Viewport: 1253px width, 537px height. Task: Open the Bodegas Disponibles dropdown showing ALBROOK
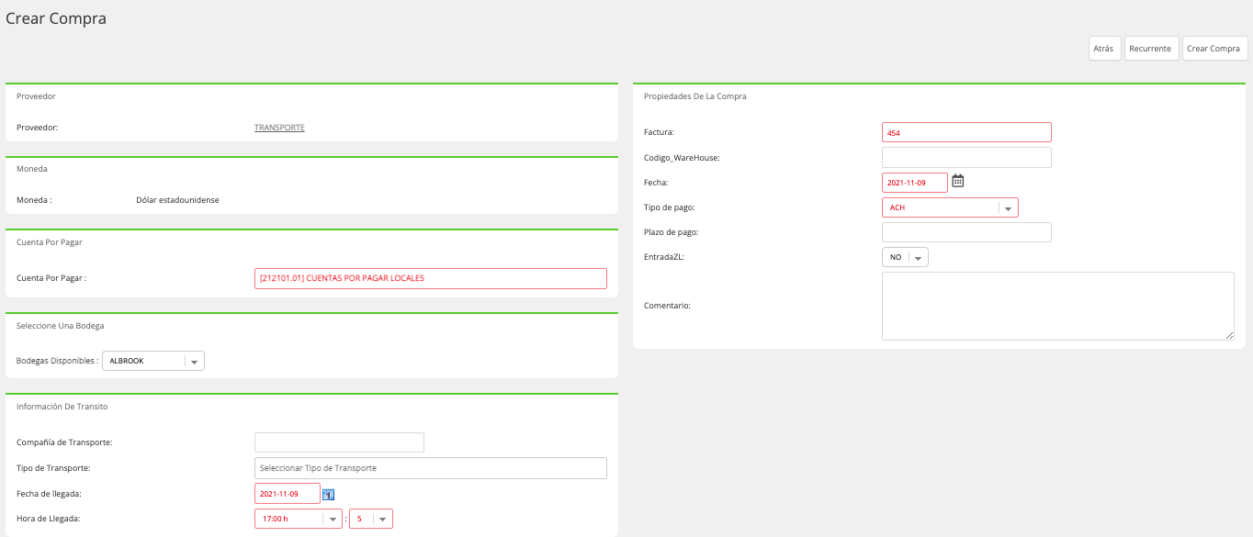(153, 361)
